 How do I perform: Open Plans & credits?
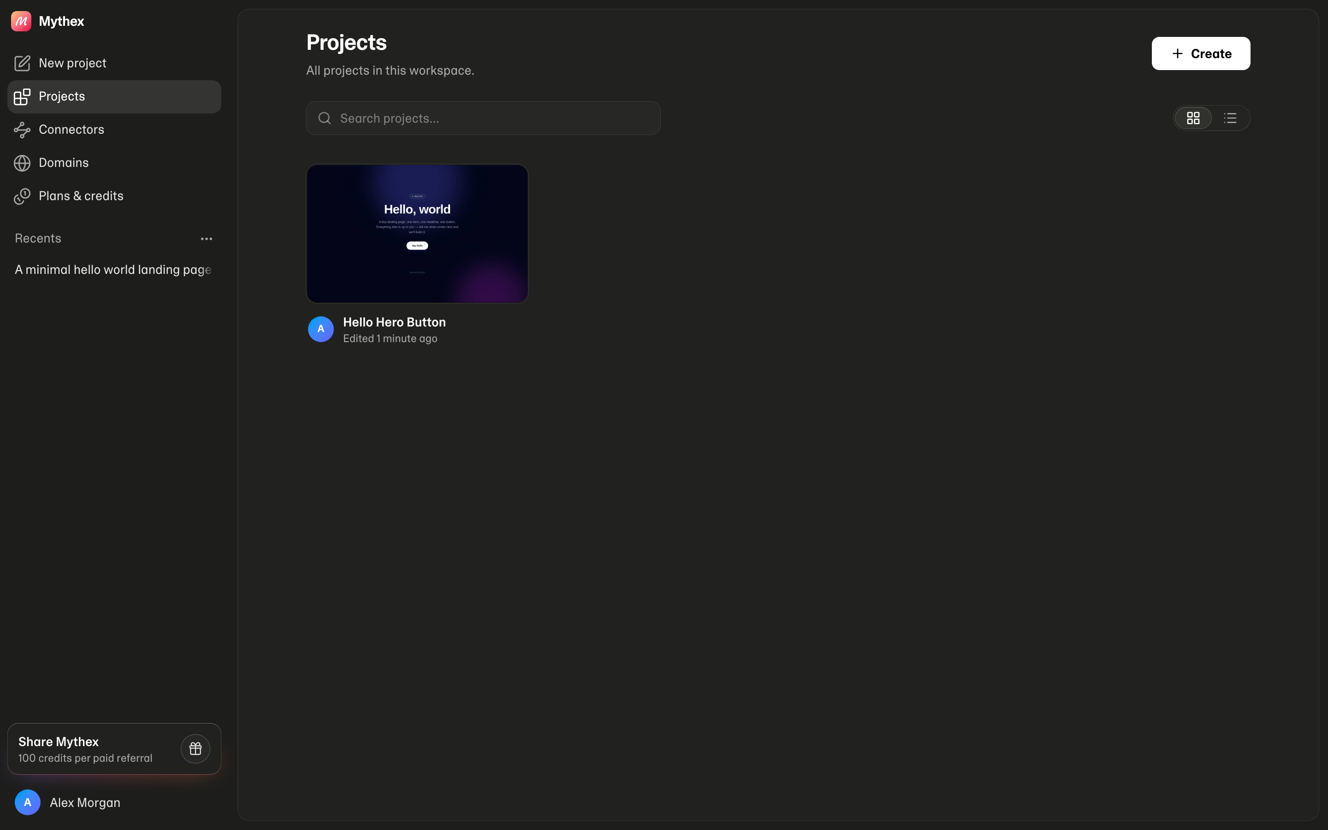(114, 196)
